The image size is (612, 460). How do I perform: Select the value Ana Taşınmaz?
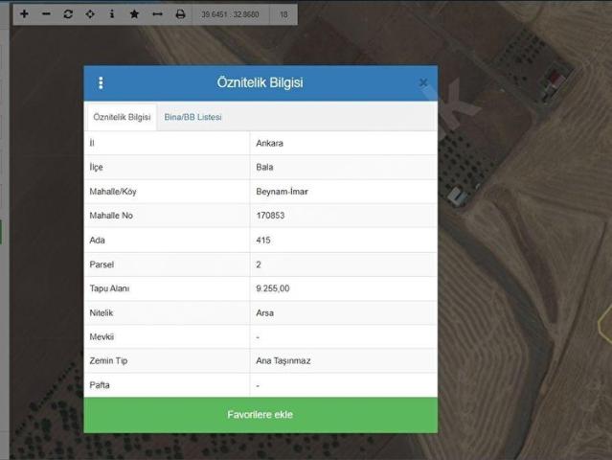[x=283, y=361]
